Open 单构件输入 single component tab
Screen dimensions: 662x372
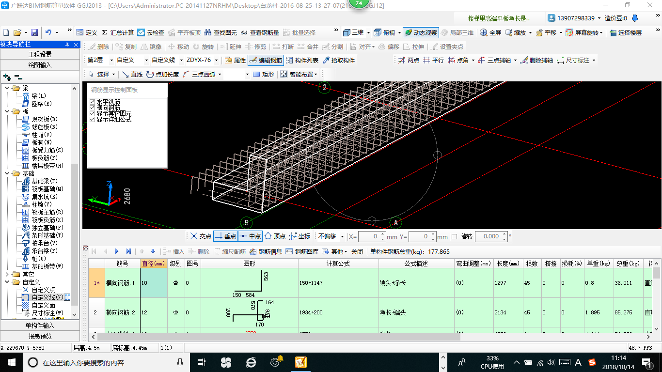[40, 325]
